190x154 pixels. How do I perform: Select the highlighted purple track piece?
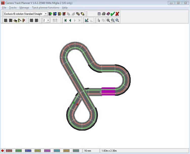click(x=108, y=92)
